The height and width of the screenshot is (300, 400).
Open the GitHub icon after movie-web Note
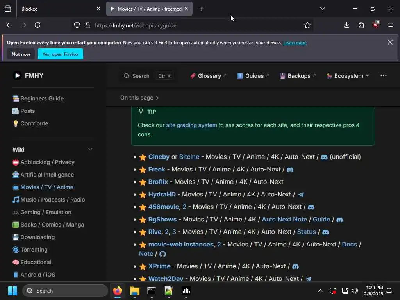point(162,254)
